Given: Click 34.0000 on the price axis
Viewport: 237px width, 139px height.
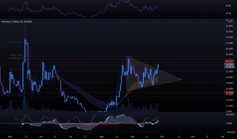Looking at the screenshot, I should (x=229, y=37).
